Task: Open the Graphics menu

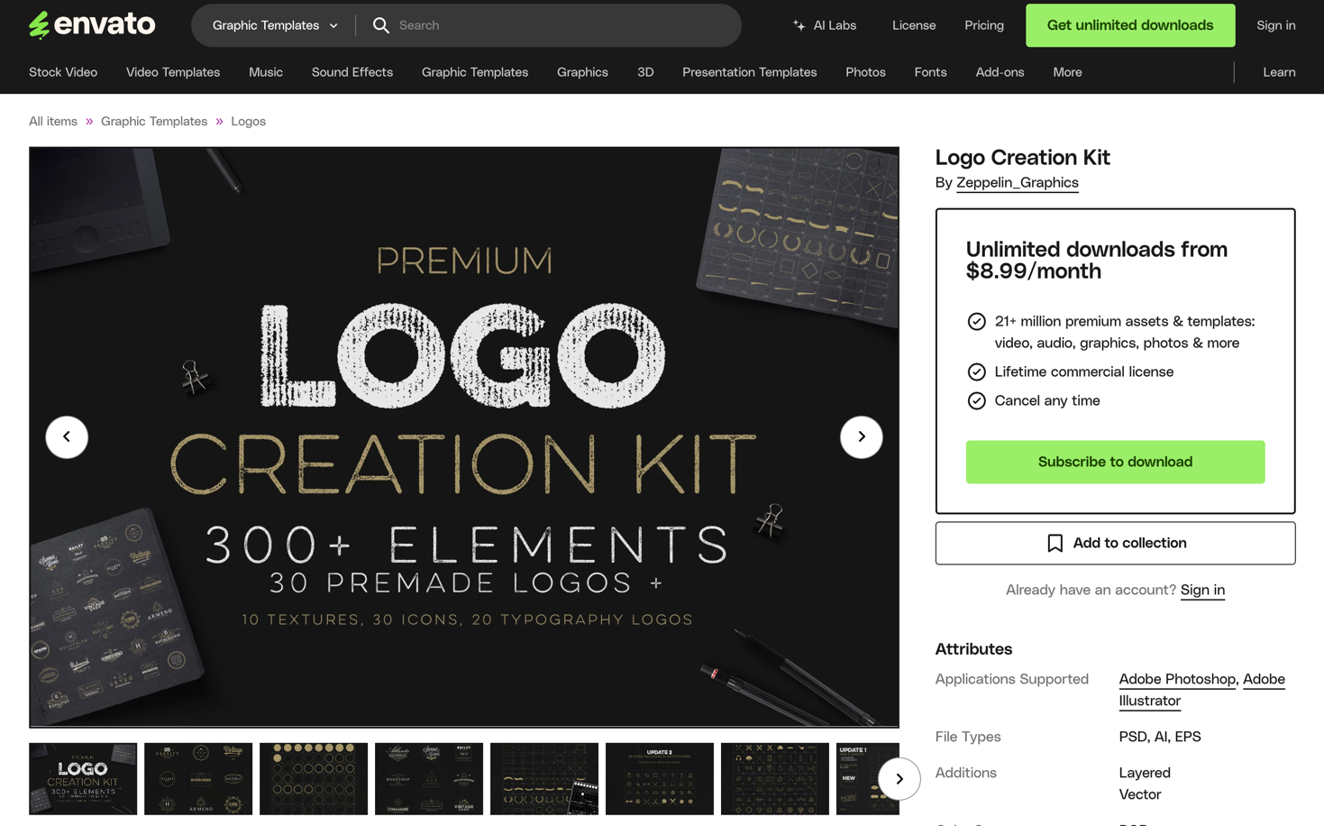Action: tap(582, 72)
